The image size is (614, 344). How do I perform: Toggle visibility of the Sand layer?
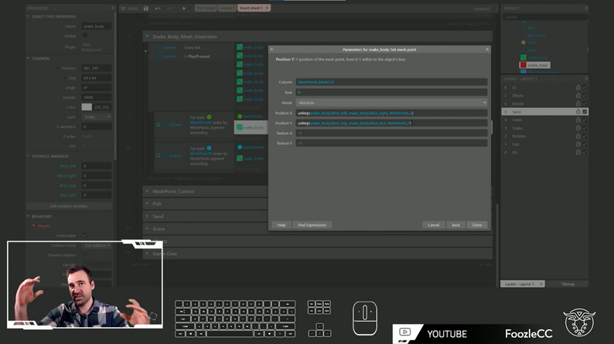coord(585,112)
